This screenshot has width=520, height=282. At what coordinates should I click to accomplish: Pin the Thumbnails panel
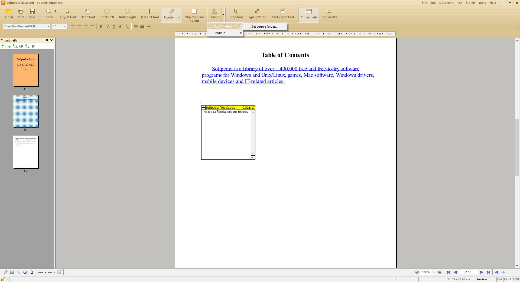click(47, 40)
